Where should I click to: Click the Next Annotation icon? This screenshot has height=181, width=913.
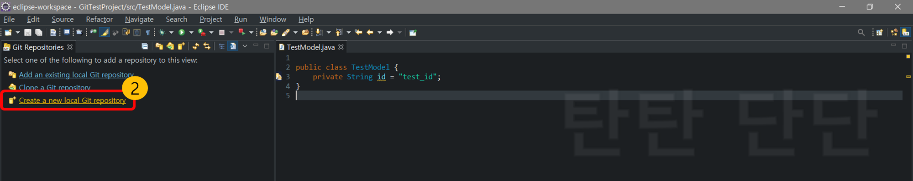pos(319,32)
